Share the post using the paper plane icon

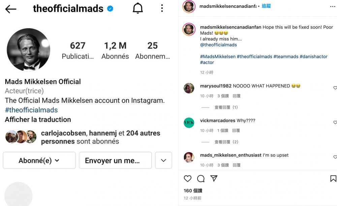[214, 179]
